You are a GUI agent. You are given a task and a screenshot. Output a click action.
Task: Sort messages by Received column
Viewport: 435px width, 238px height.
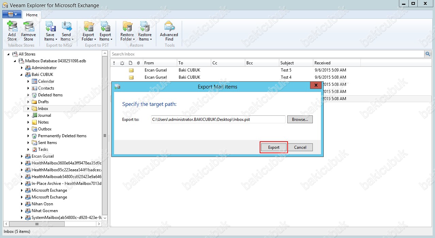click(x=337, y=63)
